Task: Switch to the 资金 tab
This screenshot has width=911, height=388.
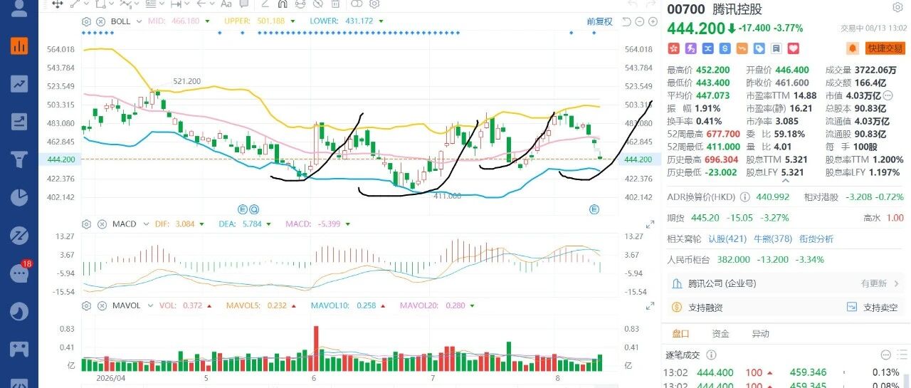Action: 720,334
